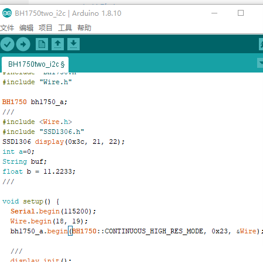Open a sketch with the up-arrow icon
Image resolution: width=263 pixels, height=262 pixels.
click(x=57, y=44)
